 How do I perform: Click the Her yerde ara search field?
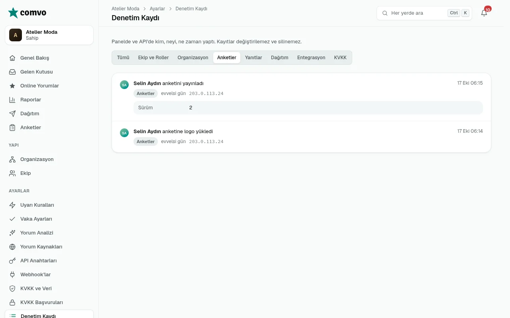coord(424,13)
